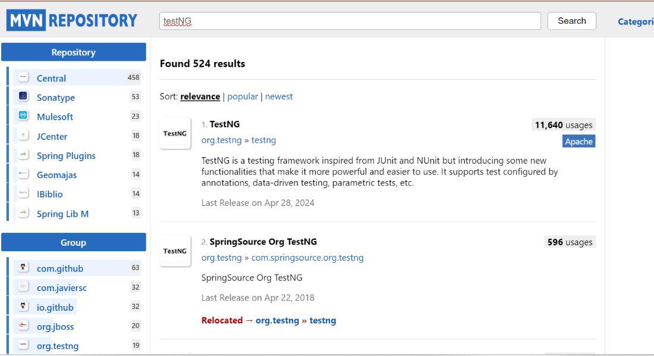Open the TestNG logo thumbnail for result 1

coord(175,133)
